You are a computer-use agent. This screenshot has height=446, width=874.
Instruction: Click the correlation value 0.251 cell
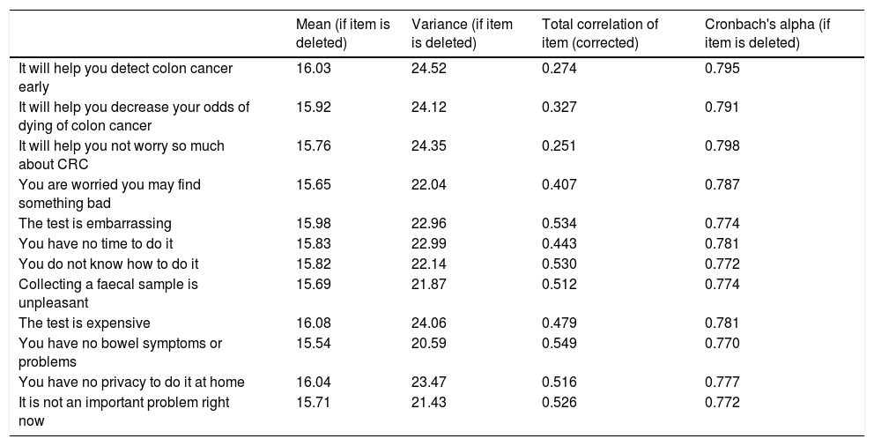tap(559, 145)
